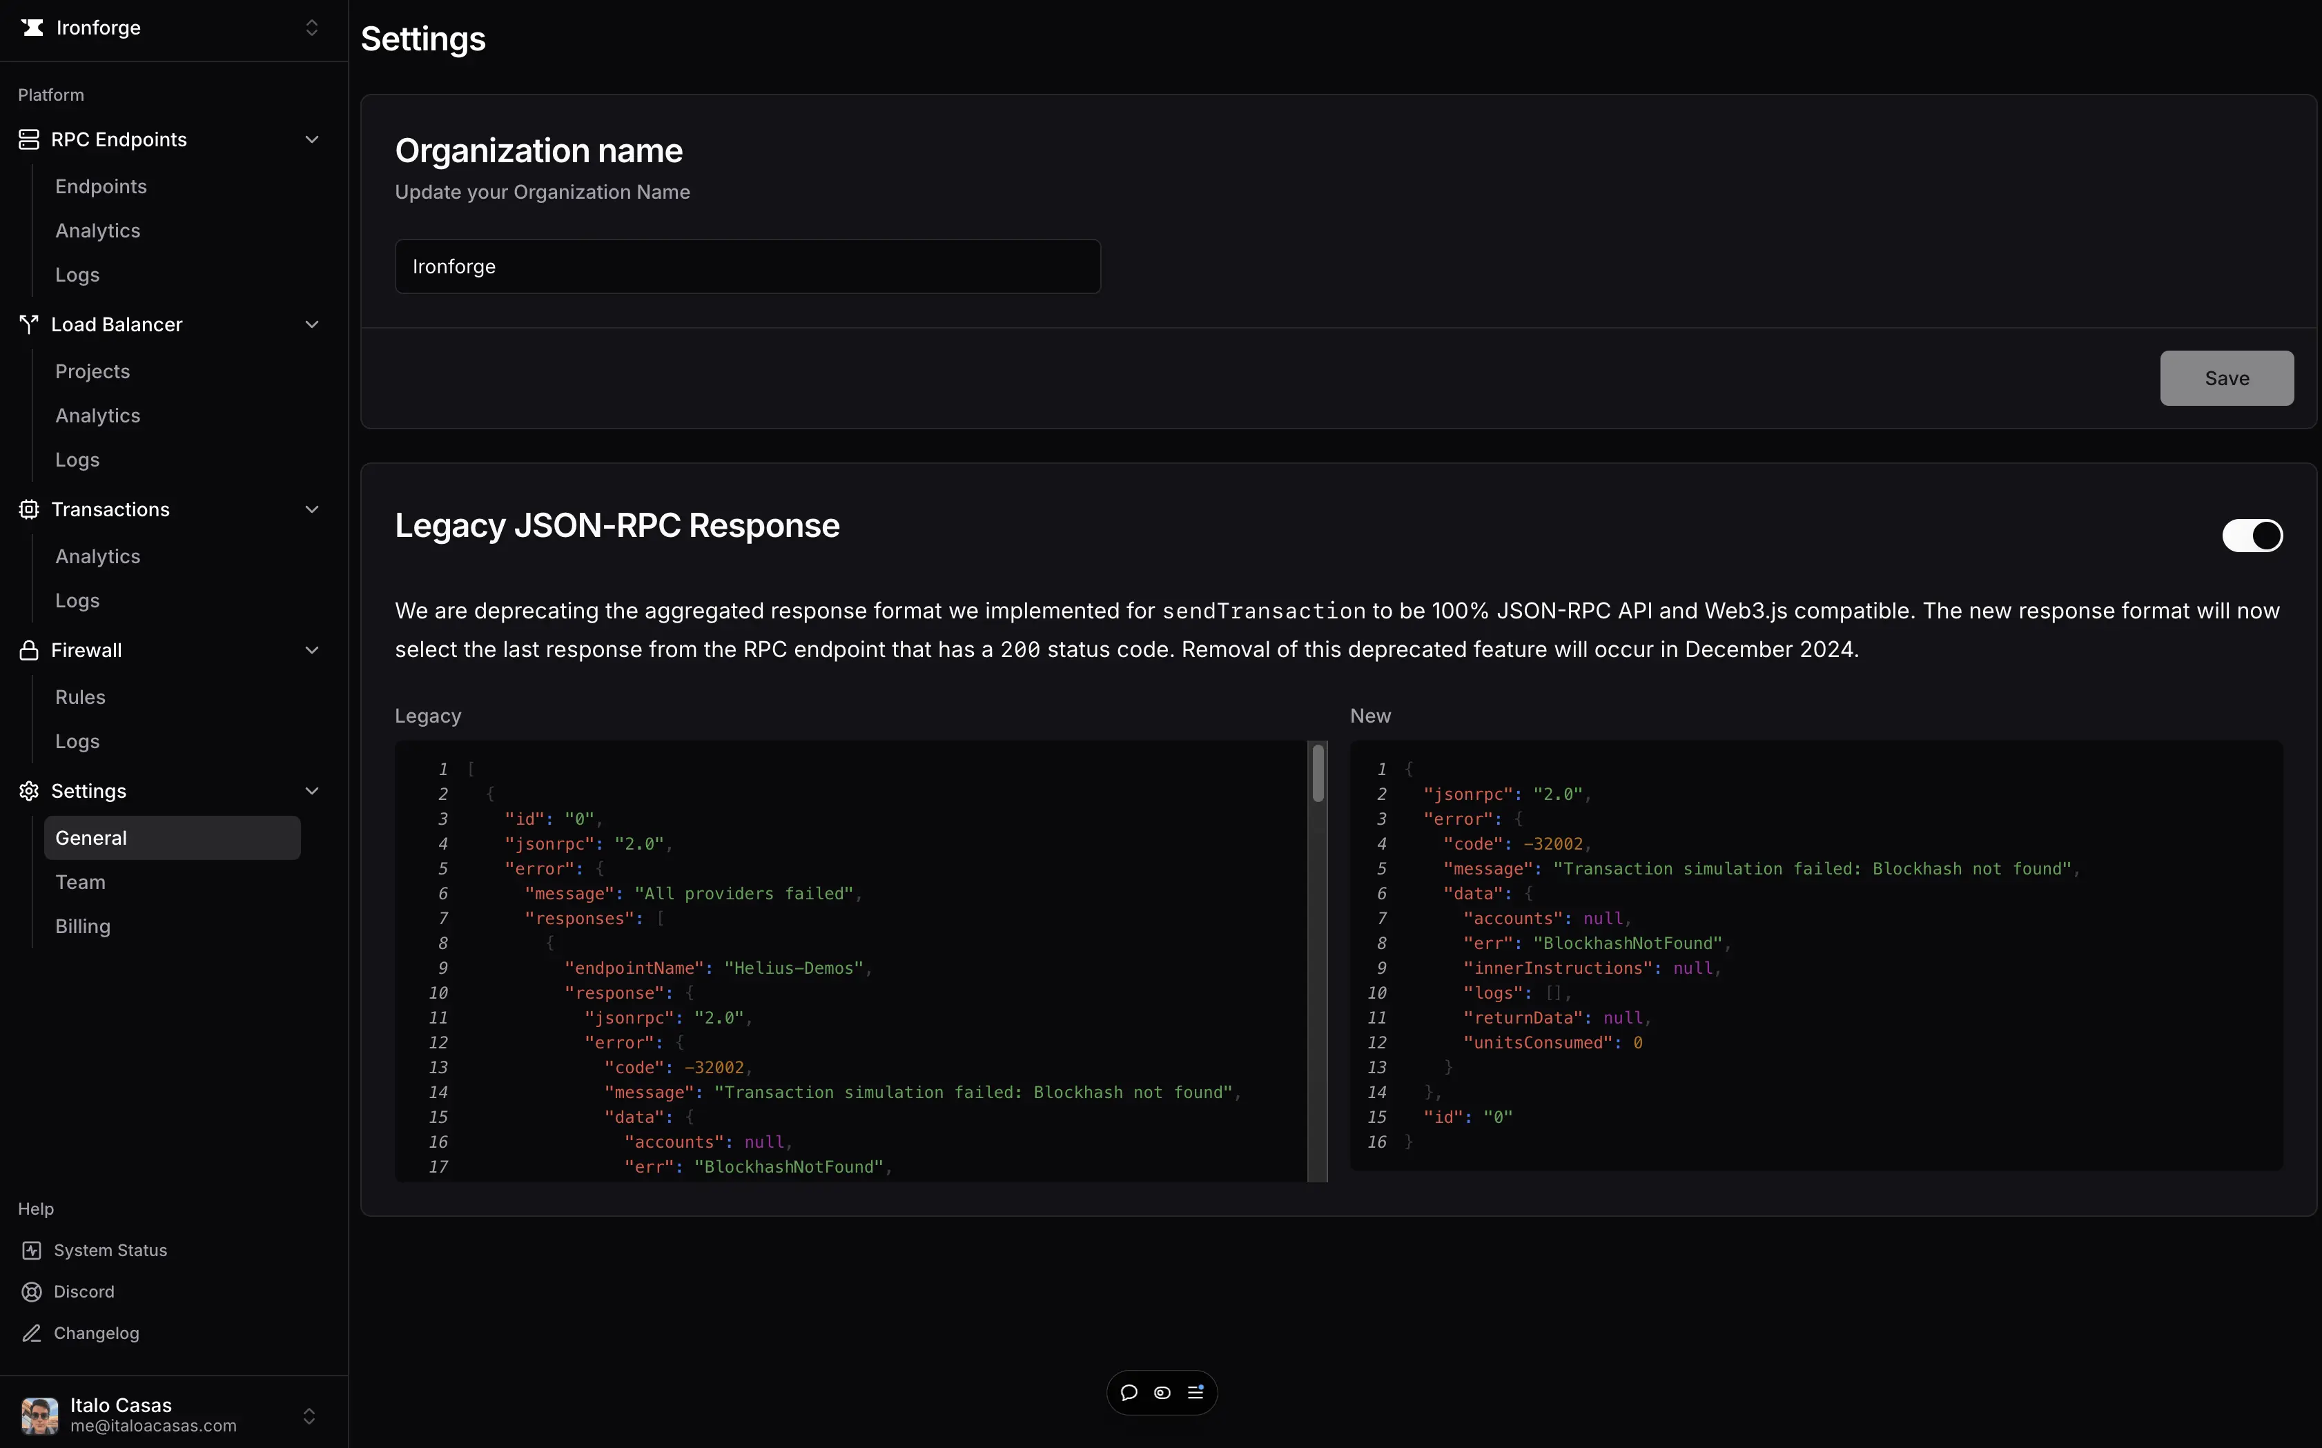Click the Transactions icon in sidebar

point(28,509)
